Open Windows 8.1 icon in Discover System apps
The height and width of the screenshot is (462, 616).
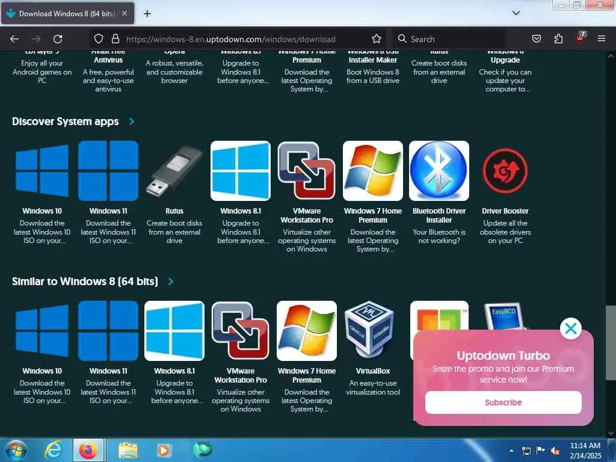(241, 171)
